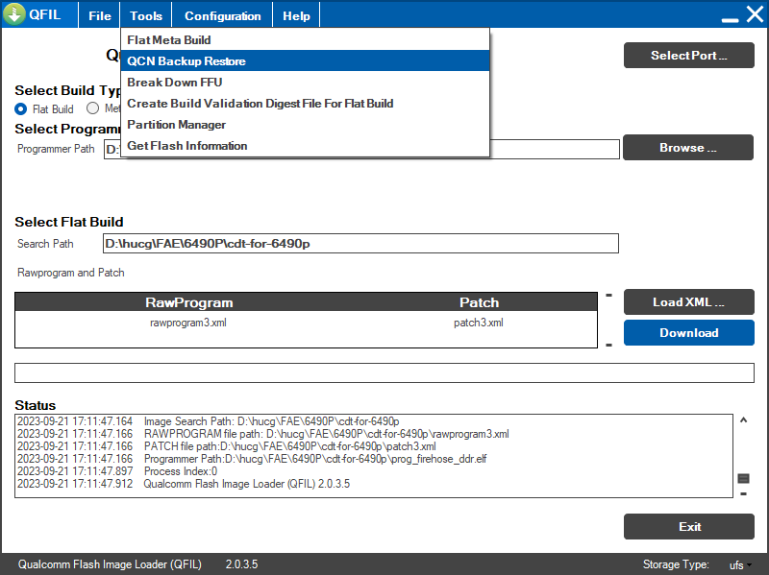Screen dimensions: 769x575
Task: Click the status log scroll down arrow
Action: point(743,493)
